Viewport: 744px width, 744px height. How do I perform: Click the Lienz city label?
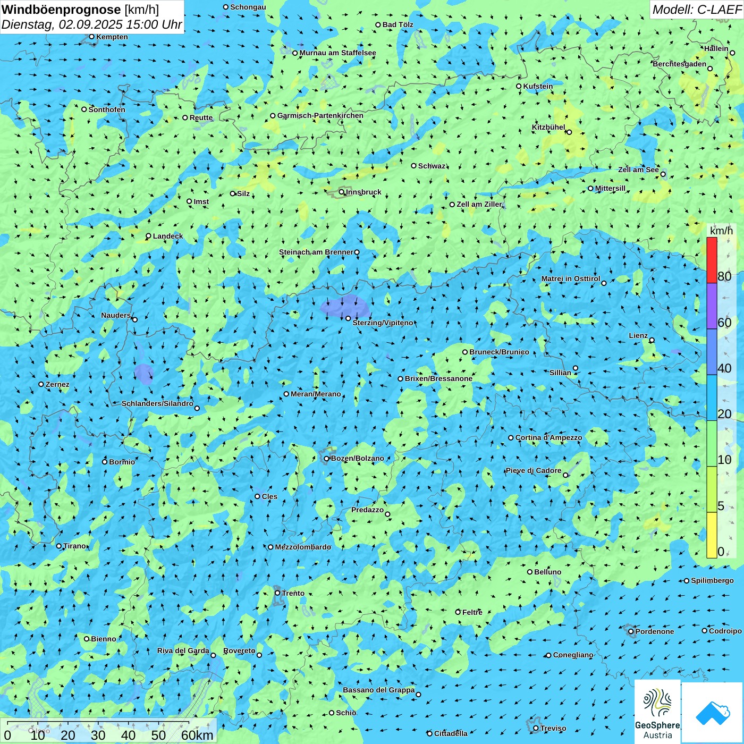pos(638,335)
